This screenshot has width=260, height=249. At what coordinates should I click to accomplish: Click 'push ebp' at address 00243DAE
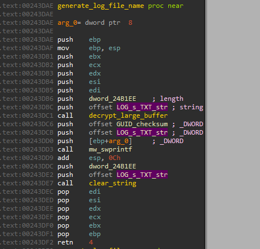pyautogui.click(x=79, y=39)
